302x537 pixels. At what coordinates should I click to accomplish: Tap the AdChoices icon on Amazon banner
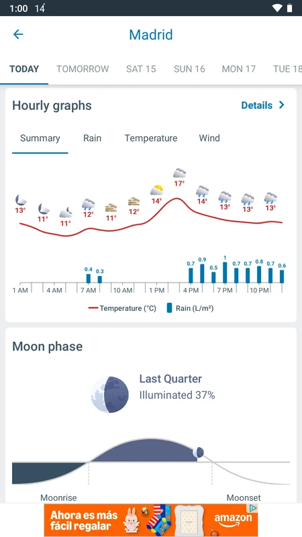(x=253, y=508)
